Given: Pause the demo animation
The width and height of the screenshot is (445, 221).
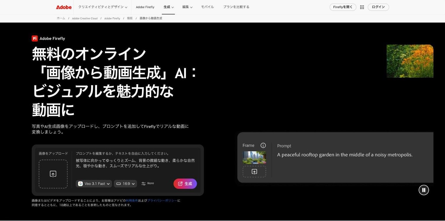Looking at the screenshot, I should pos(424,190).
